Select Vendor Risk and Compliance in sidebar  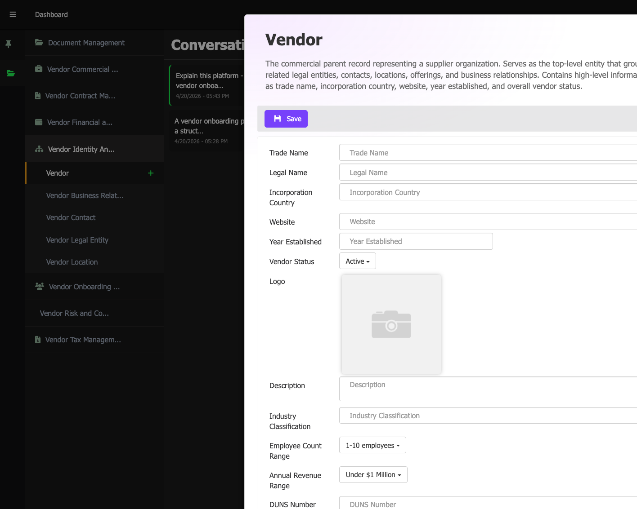74,313
